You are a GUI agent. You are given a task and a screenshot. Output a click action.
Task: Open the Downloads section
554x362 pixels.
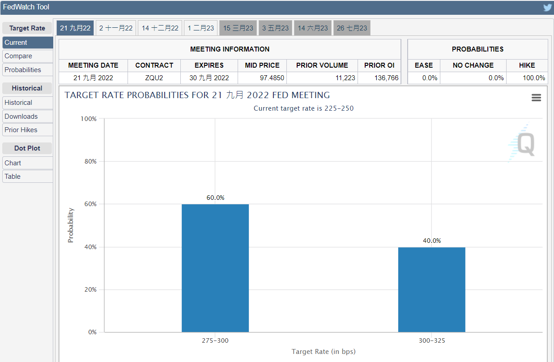(27, 116)
